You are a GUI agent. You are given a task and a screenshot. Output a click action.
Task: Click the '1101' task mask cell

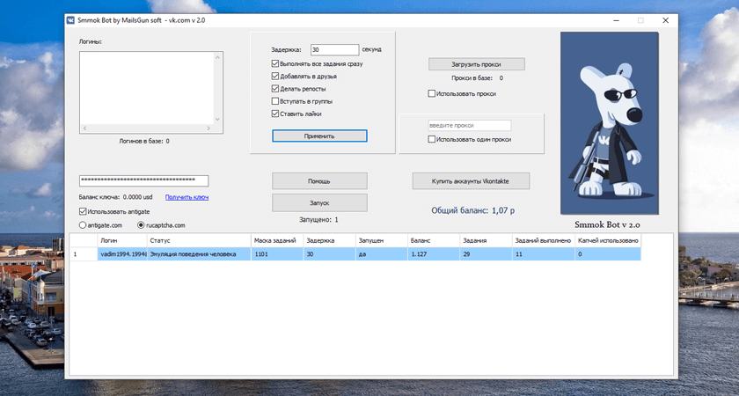click(277, 254)
